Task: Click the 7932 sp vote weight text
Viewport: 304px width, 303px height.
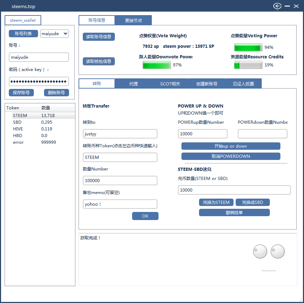Action: [151, 46]
